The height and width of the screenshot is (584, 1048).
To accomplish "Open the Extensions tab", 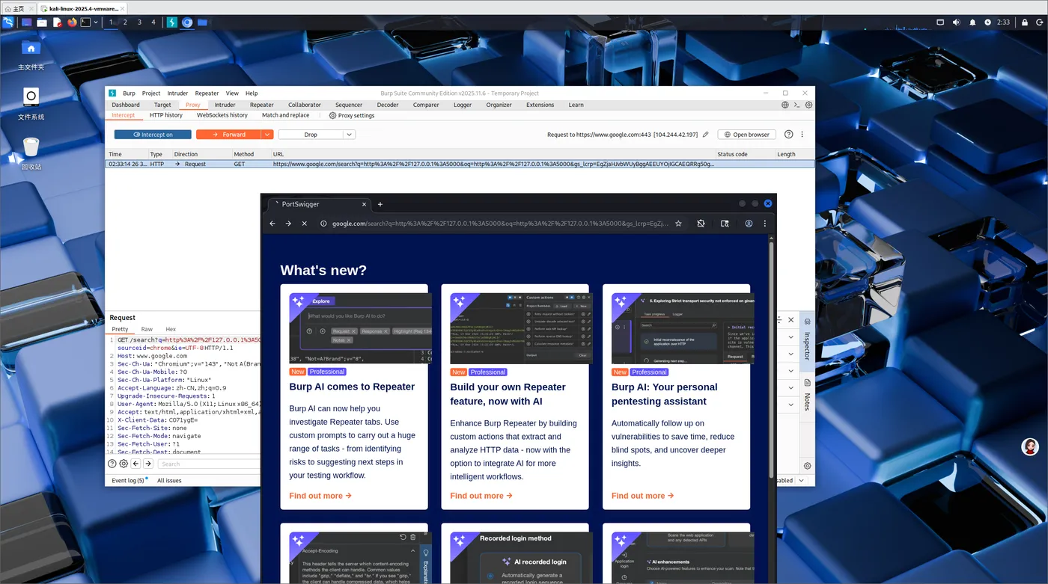I will (x=540, y=105).
